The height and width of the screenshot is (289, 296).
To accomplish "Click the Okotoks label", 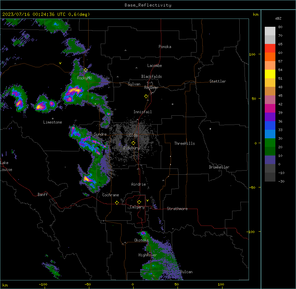I will click(x=141, y=240).
